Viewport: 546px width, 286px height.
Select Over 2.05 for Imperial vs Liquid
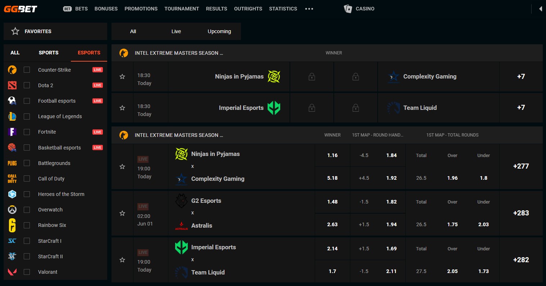click(x=452, y=271)
